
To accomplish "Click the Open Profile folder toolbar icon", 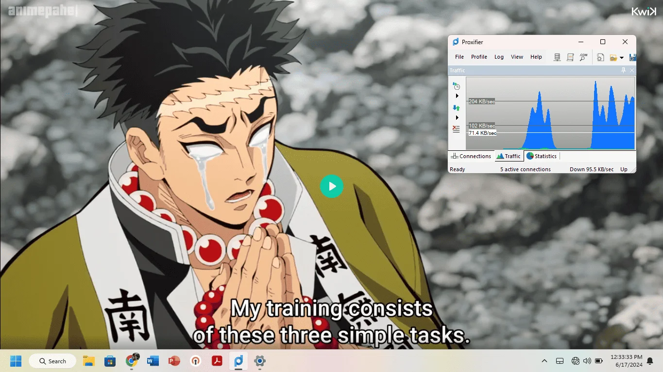I will (x=613, y=57).
